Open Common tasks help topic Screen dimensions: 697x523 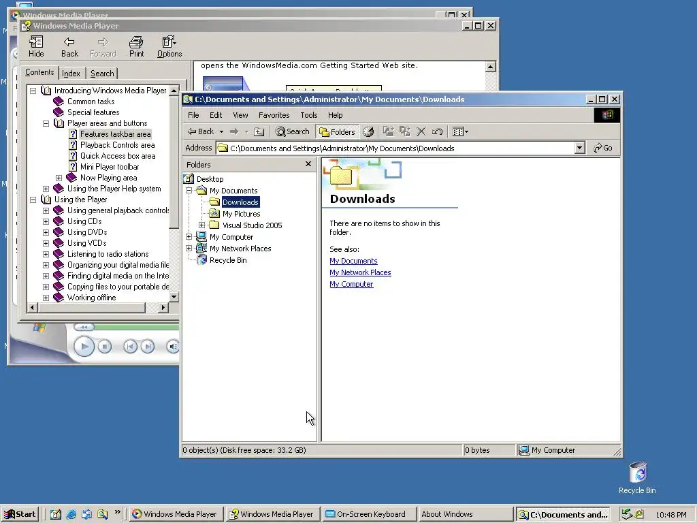[91, 101]
